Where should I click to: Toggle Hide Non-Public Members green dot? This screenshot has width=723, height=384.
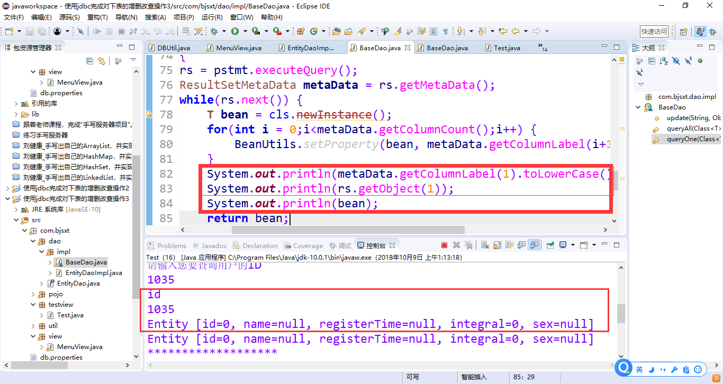pos(700,61)
